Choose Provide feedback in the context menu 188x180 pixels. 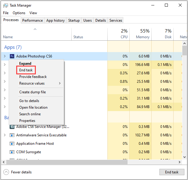click(x=33, y=77)
